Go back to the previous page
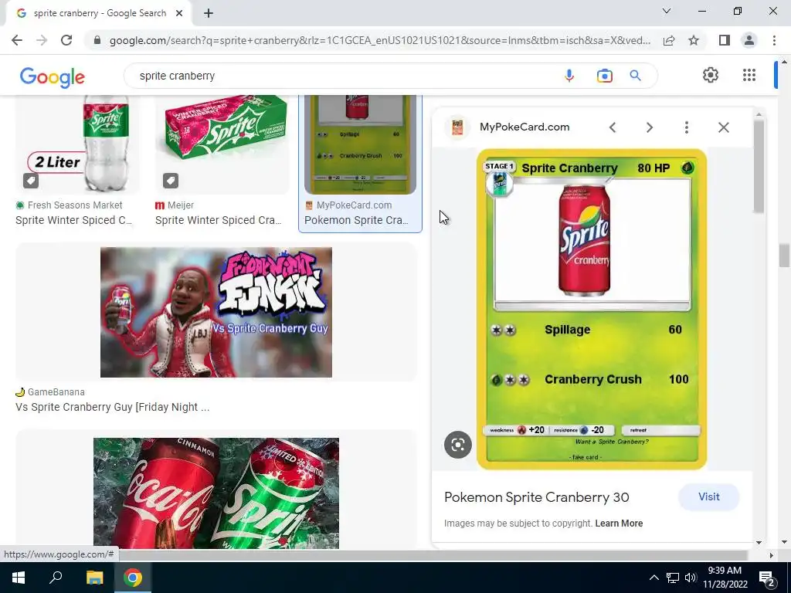 click(x=17, y=40)
